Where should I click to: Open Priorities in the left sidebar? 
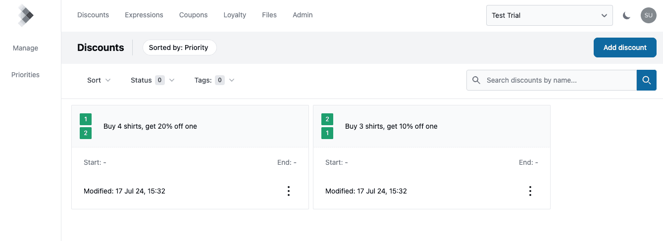click(x=26, y=75)
